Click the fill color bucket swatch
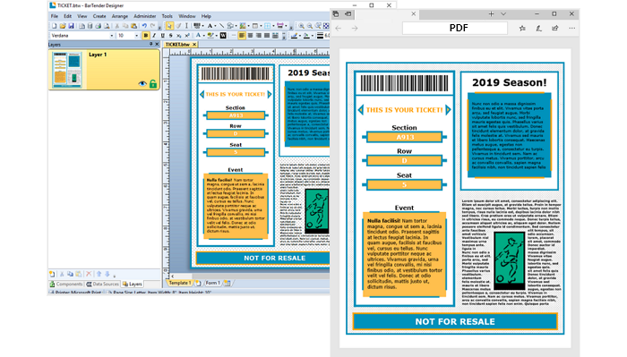The height and width of the screenshot is (357, 627). [306, 36]
